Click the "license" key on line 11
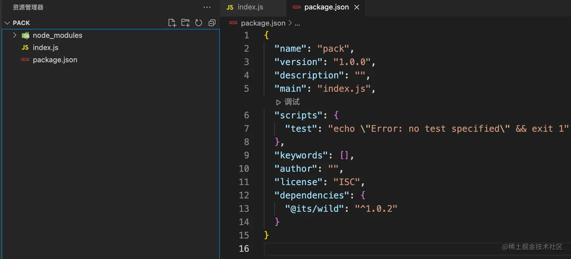This screenshot has height=259, width=571. click(299, 182)
